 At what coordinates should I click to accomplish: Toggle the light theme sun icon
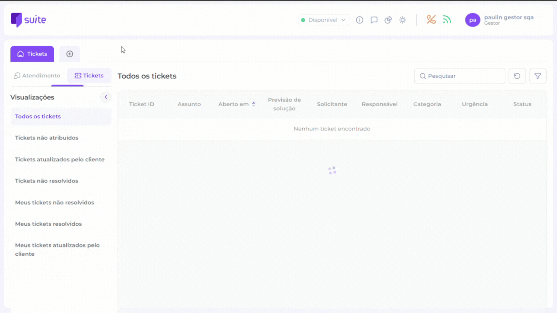coord(403,20)
